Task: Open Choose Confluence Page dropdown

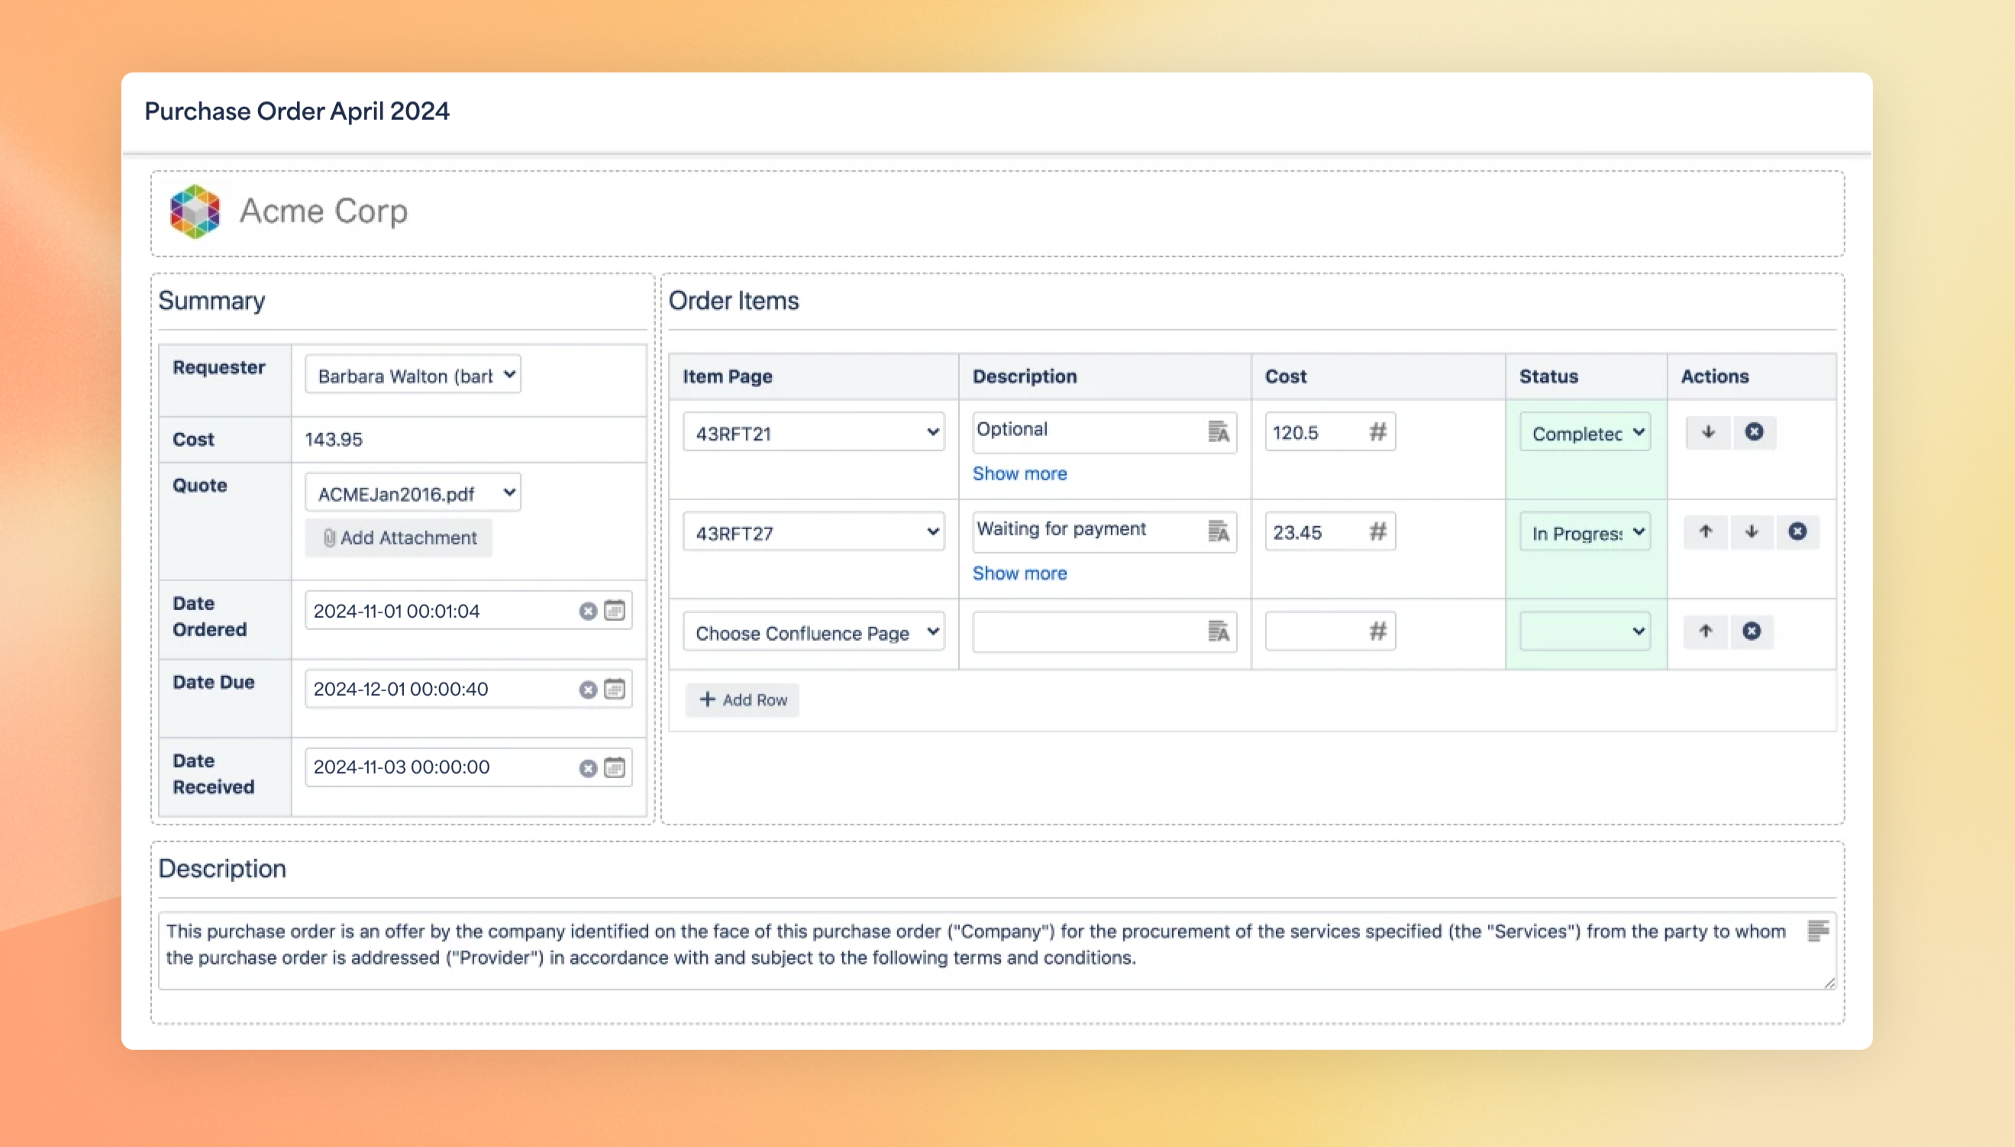Action: pyautogui.click(x=813, y=632)
